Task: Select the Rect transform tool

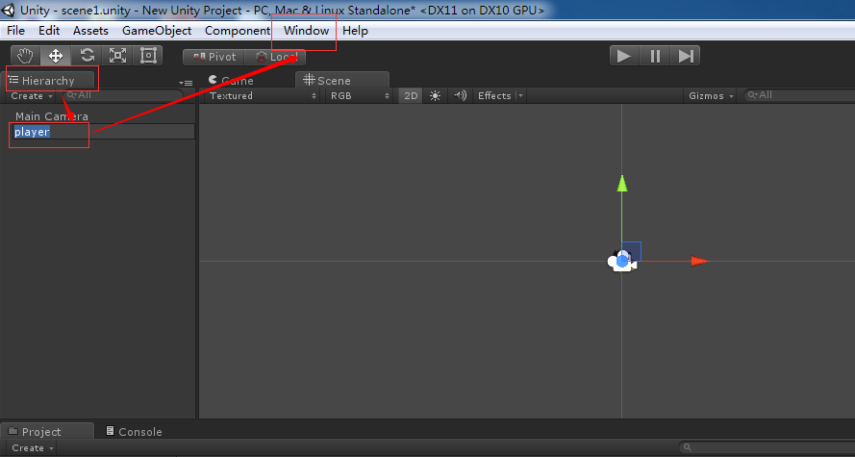Action: point(148,56)
